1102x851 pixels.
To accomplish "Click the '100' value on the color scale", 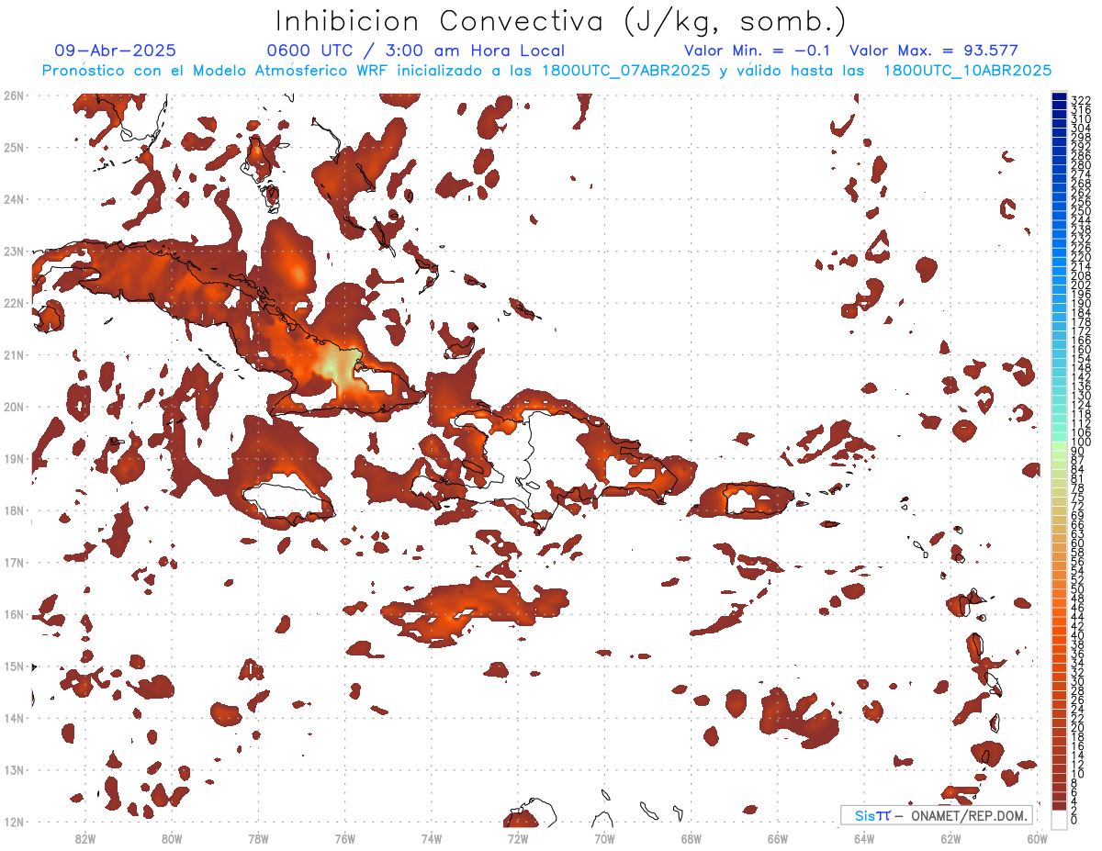I will [x=1081, y=442].
